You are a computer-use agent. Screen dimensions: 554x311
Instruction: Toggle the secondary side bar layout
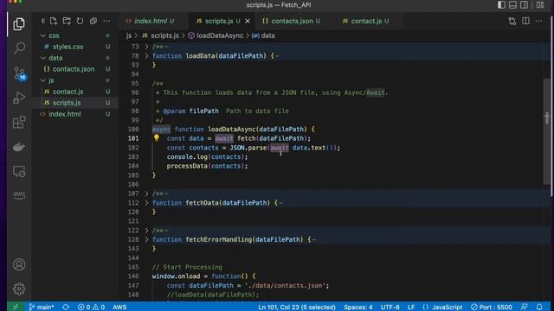point(525,4)
